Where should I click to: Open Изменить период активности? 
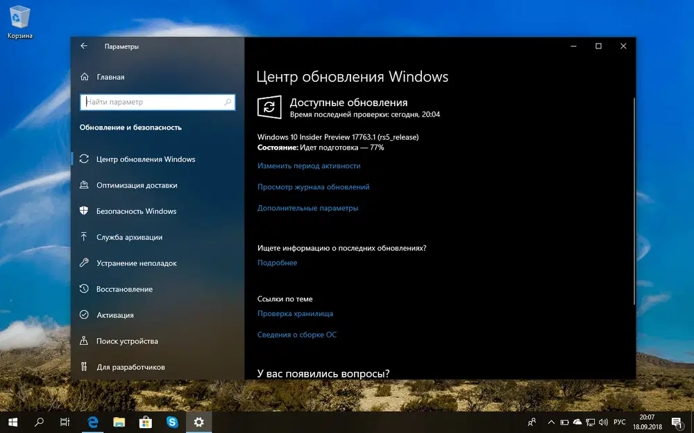pos(308,166)
